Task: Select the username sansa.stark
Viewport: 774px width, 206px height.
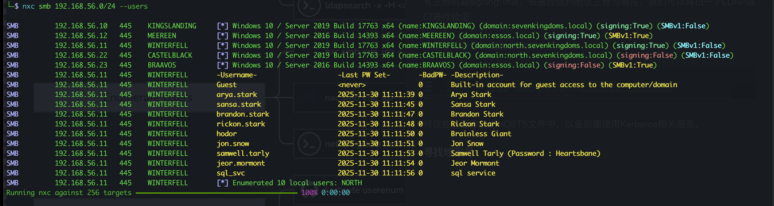Action: tap(239, 104)
